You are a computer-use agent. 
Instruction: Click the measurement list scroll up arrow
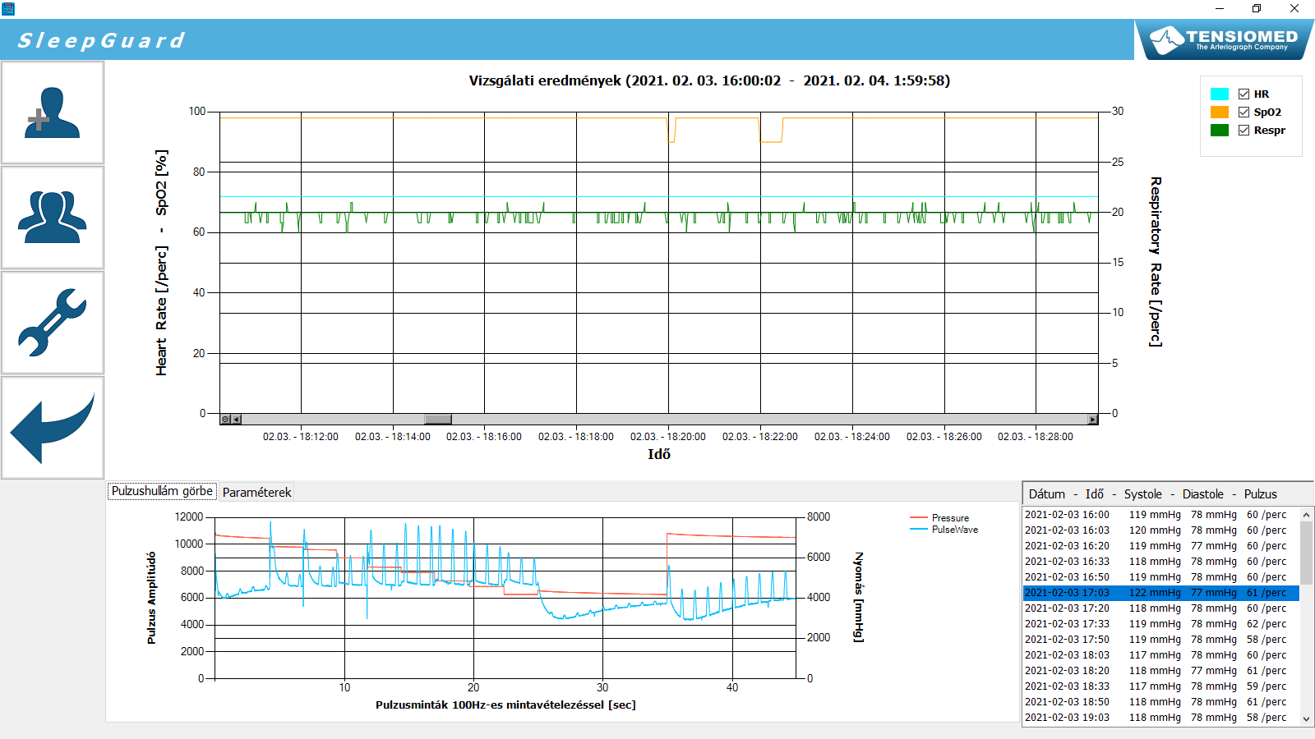click(1306, 515)
